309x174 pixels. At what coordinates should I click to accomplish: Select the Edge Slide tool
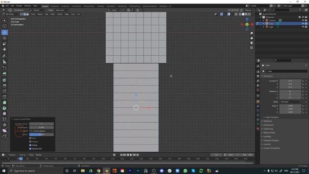pyautogui.click(x=4, y=119)
